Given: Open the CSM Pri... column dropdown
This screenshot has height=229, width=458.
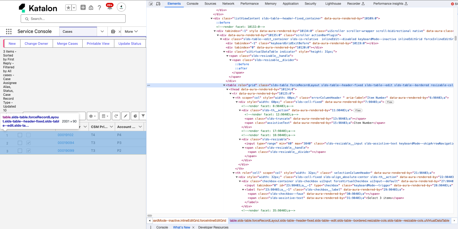Looking at the screenshot, I should (x=111, y=127).
